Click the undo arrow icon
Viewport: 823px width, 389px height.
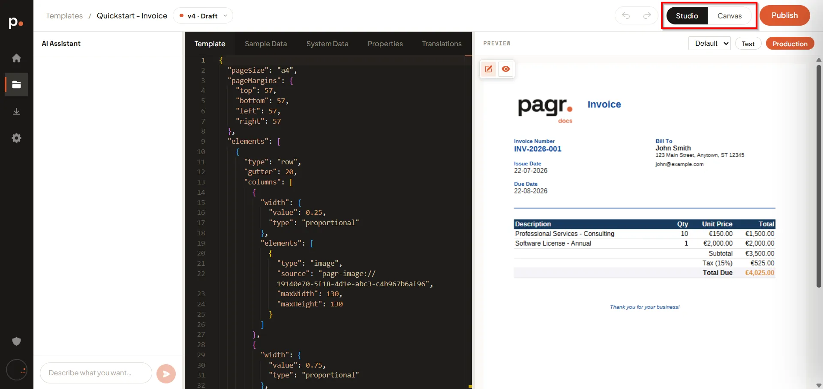(x=626, y=16)
